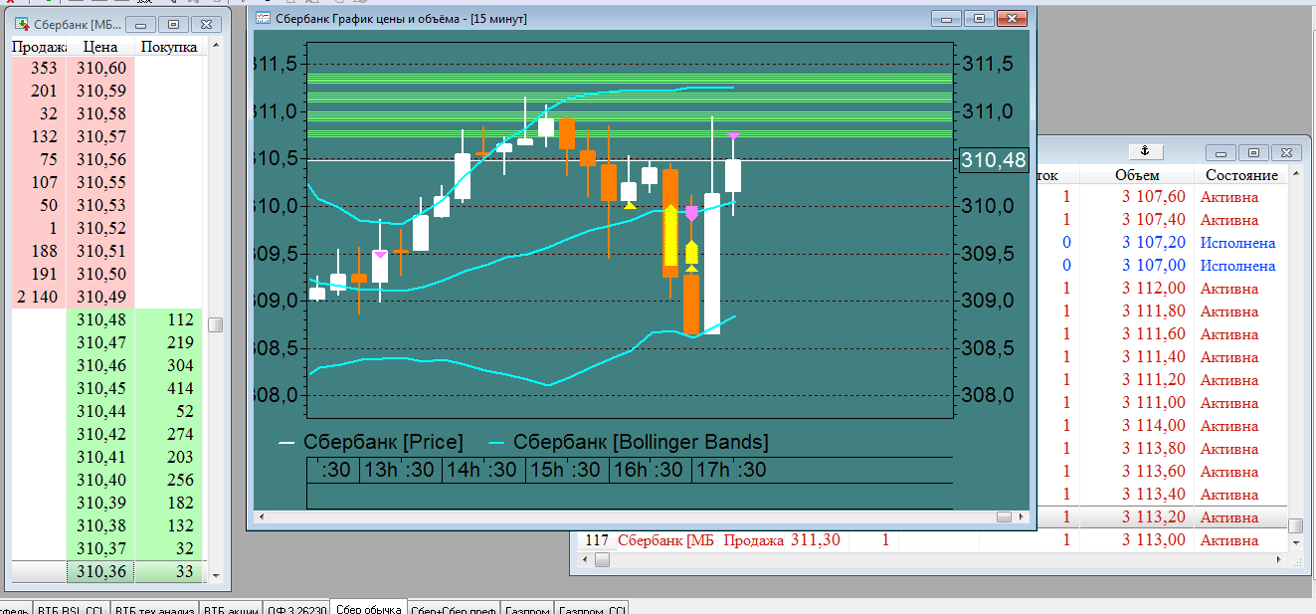Select the bid price 310,36 row

pyautogui.click(x=106, y=571)
